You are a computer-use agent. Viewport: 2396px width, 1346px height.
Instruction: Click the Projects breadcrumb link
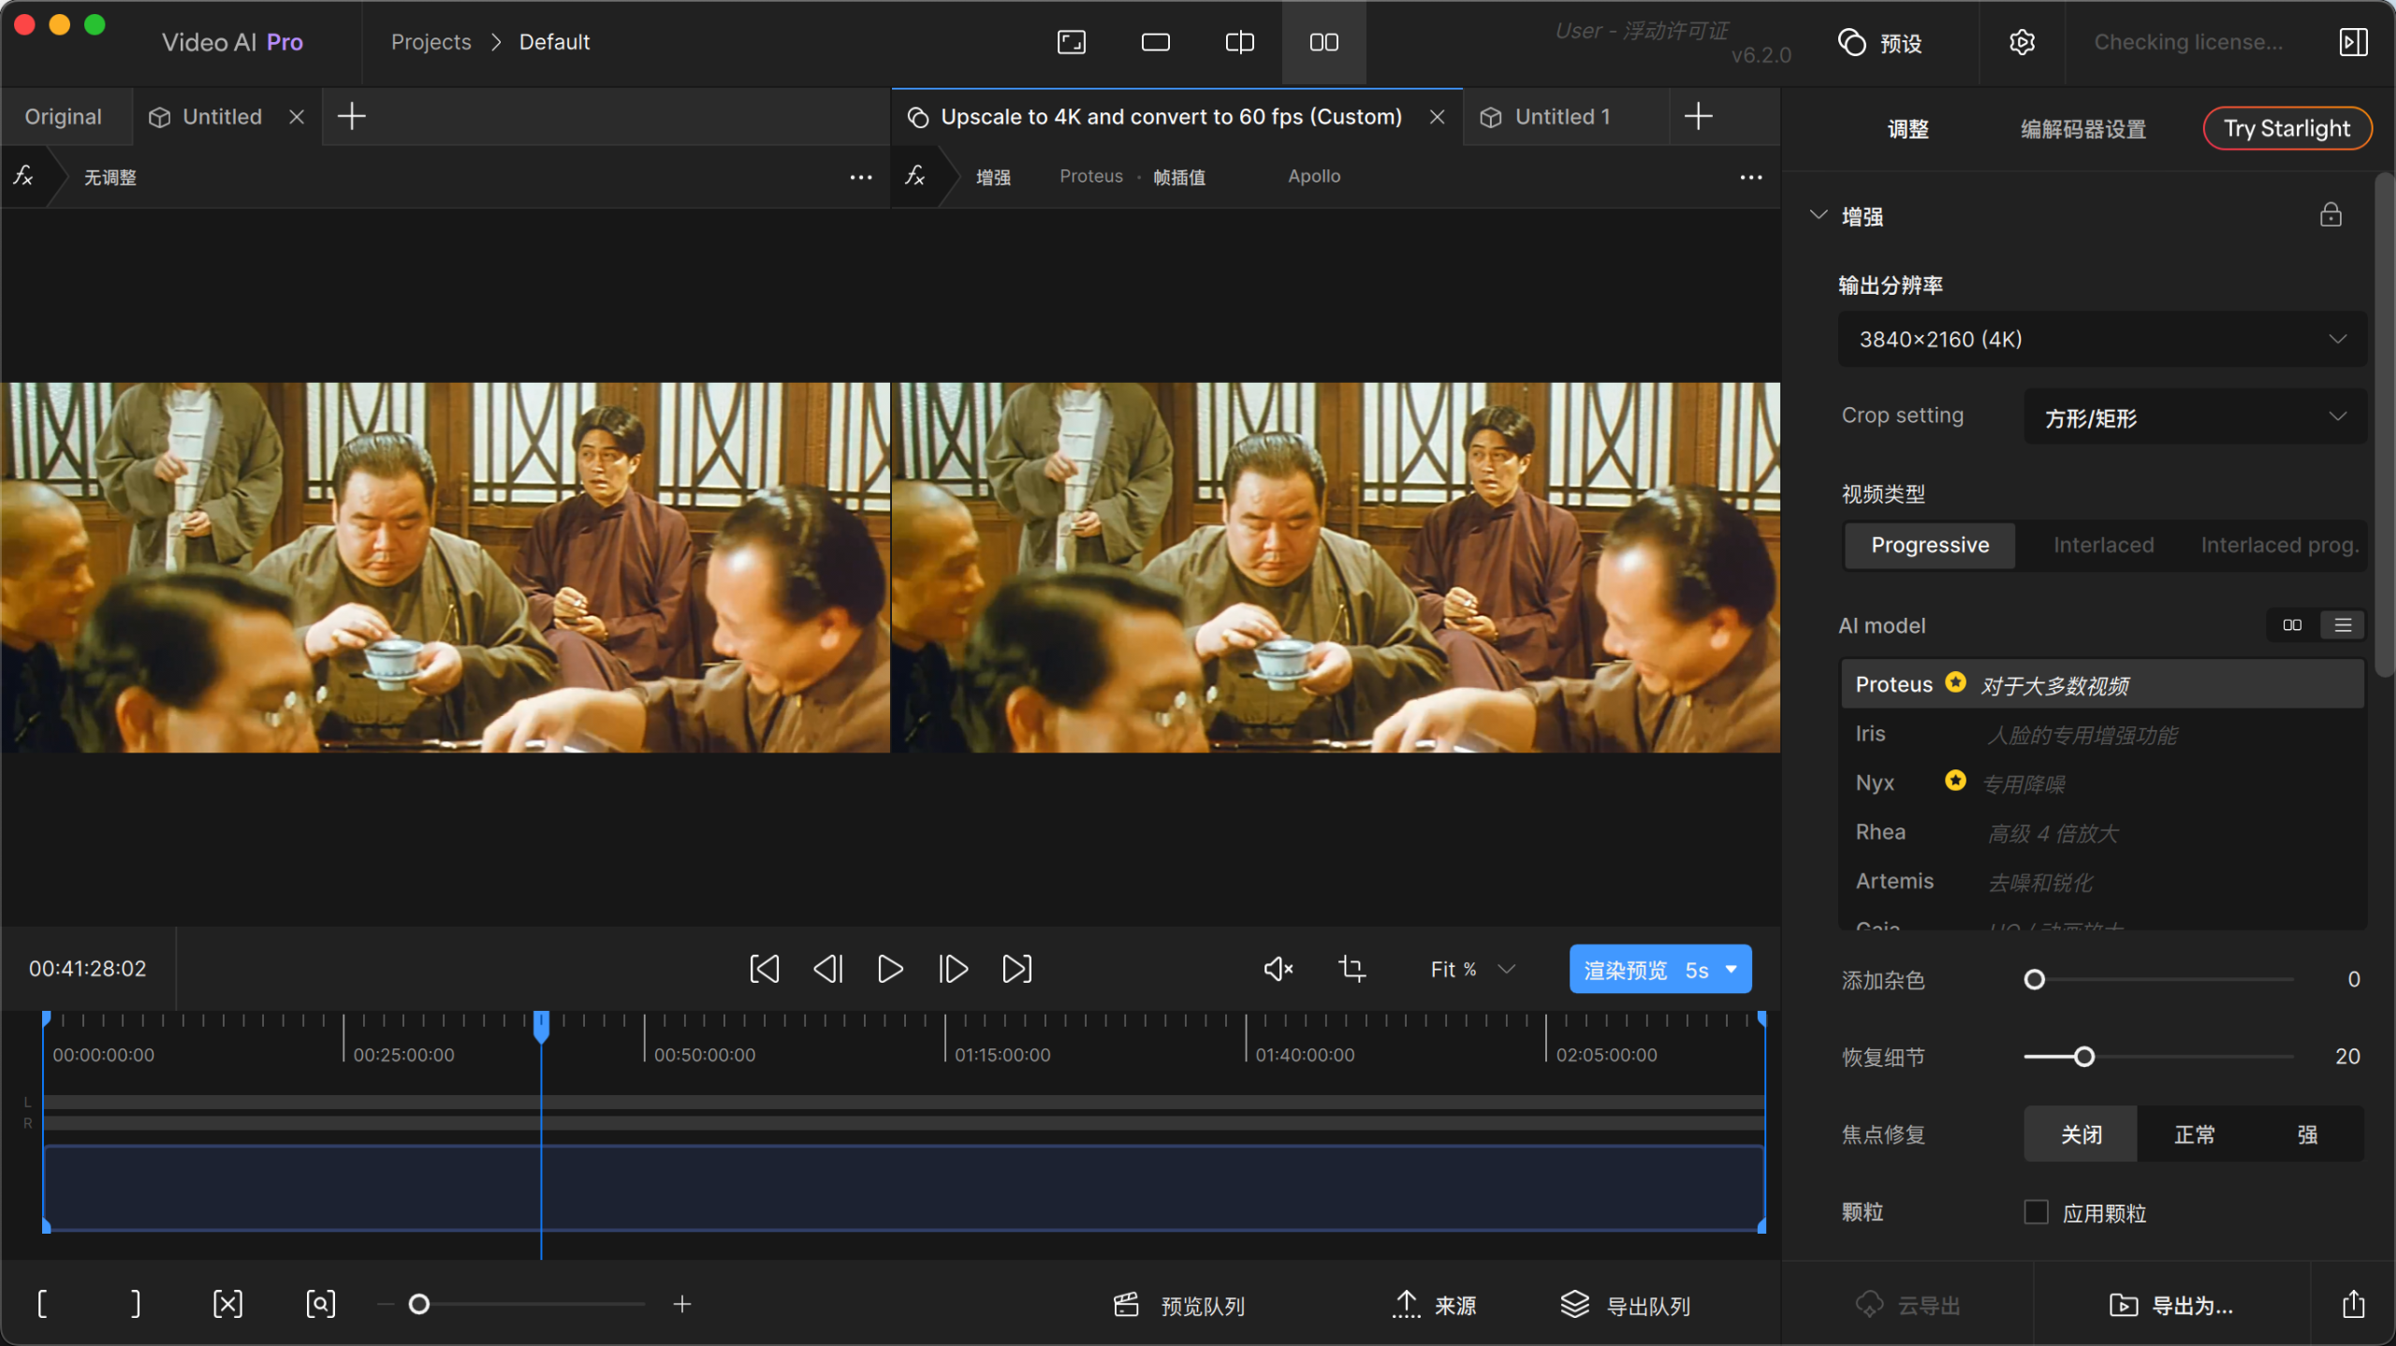tap(431, 42)
